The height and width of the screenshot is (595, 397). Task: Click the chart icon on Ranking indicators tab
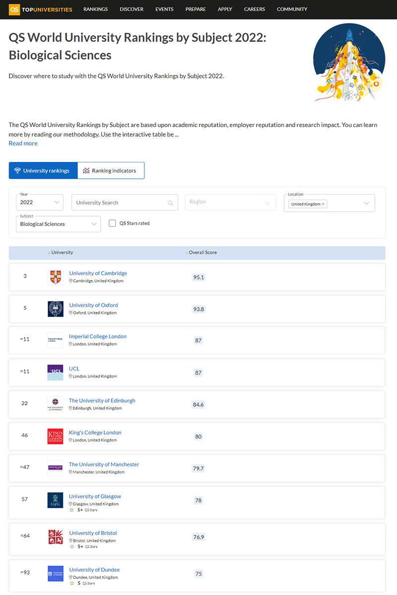[x=86, y=170]
